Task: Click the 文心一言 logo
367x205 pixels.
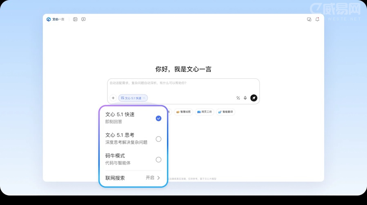Action: tap(56, 19)
